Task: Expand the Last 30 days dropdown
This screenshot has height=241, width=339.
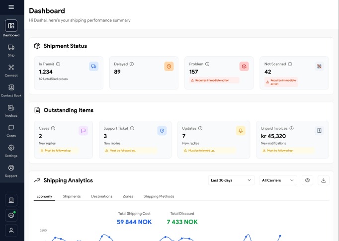Action: 231,180
